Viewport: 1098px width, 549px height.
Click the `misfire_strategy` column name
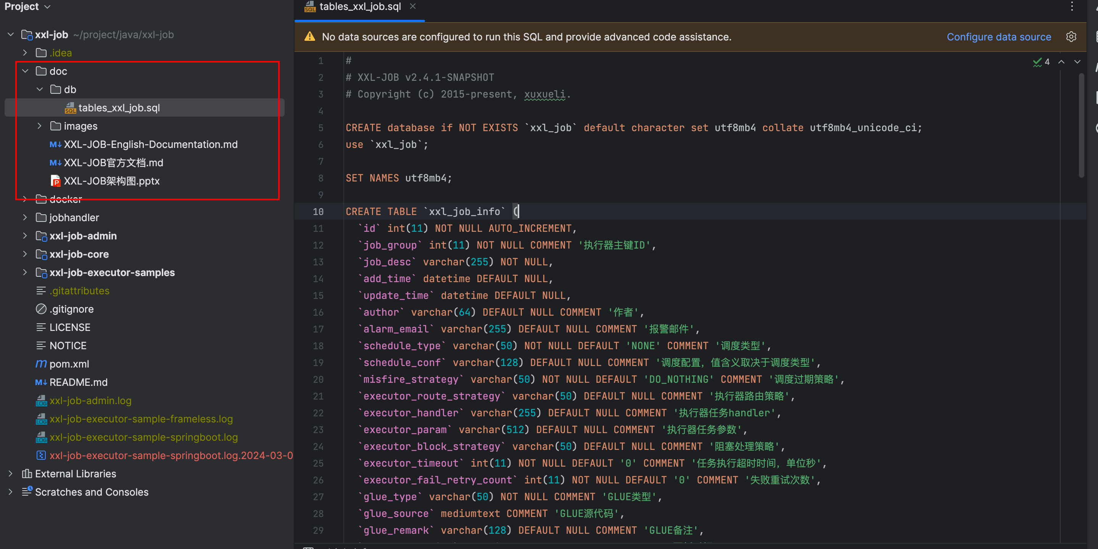click(411, 379)
